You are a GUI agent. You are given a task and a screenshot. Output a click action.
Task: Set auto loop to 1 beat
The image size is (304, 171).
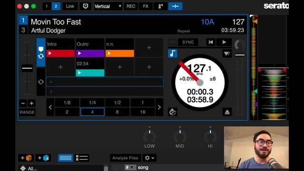tap(142, 103)
